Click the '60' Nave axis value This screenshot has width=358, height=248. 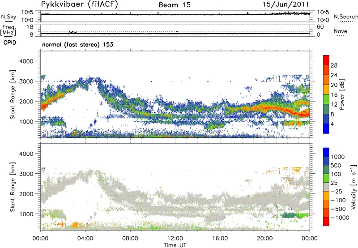[x=320, y=27]
